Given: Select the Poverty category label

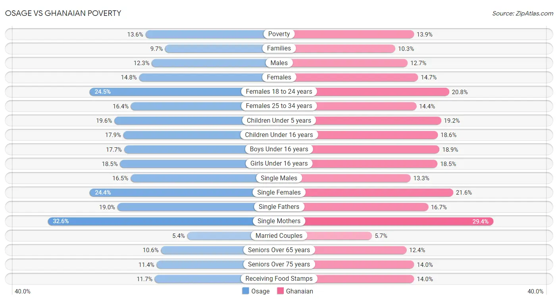Looking at the screenshot, I should point(279,34).
